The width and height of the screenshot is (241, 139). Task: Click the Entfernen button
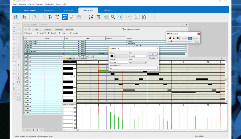pyautogui.click(x=48, y=29)
